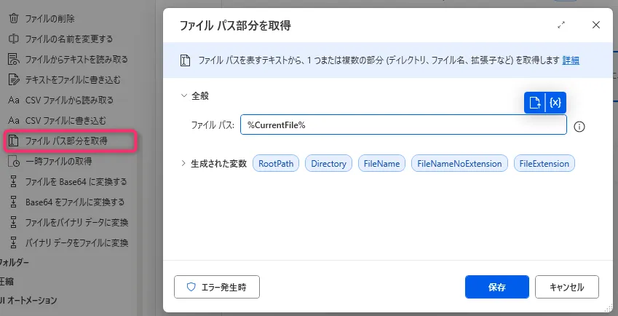Click the variable picker {x} icon

555,103
